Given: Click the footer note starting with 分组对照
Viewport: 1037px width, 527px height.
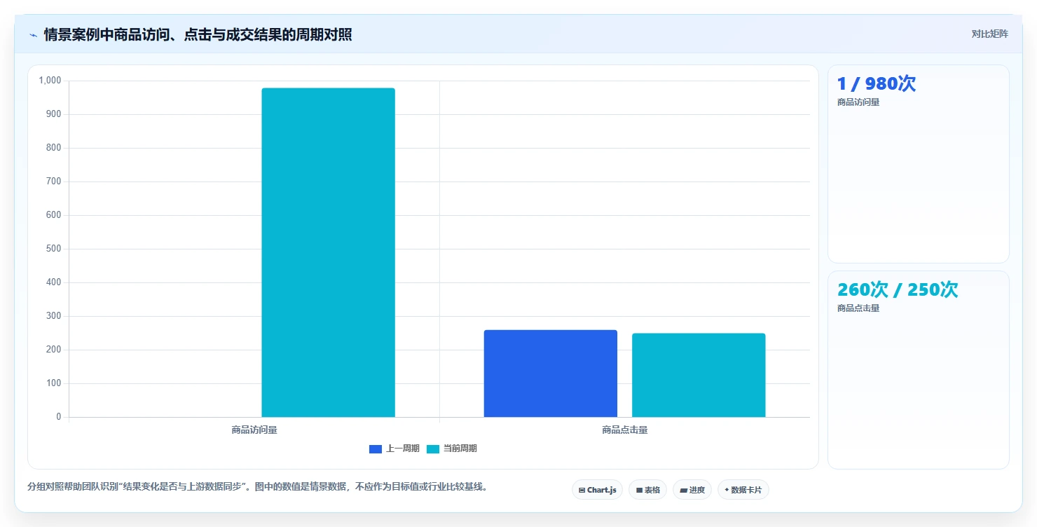Looking at the screenshot, I should point(257,487).
